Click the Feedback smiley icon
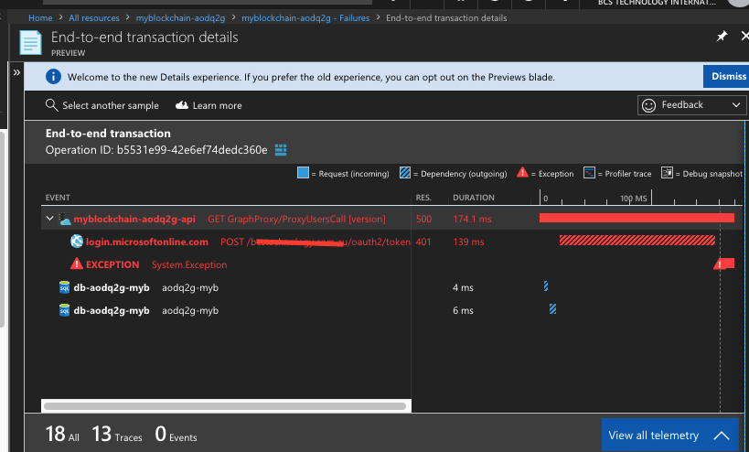 [x=648, y=105]
